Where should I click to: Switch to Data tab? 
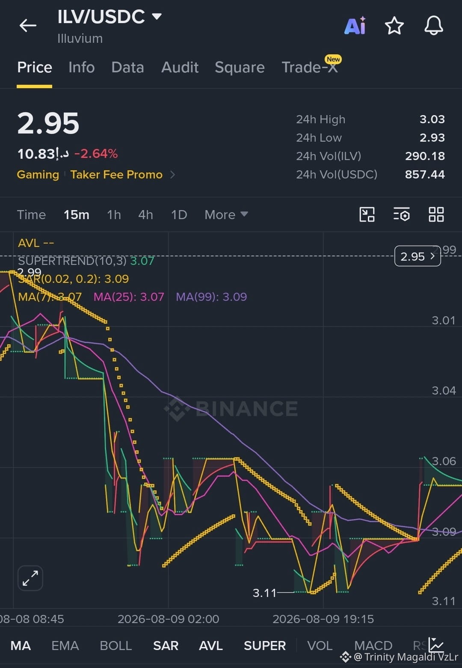(x=127, y=68)
